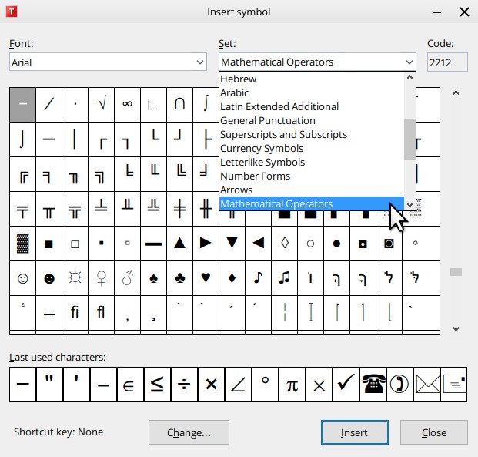The width and height of the screenshot is (478, 457).
Task: Choose the smiley face symbol
Action: pyautogui.click(x=22, y=278)
